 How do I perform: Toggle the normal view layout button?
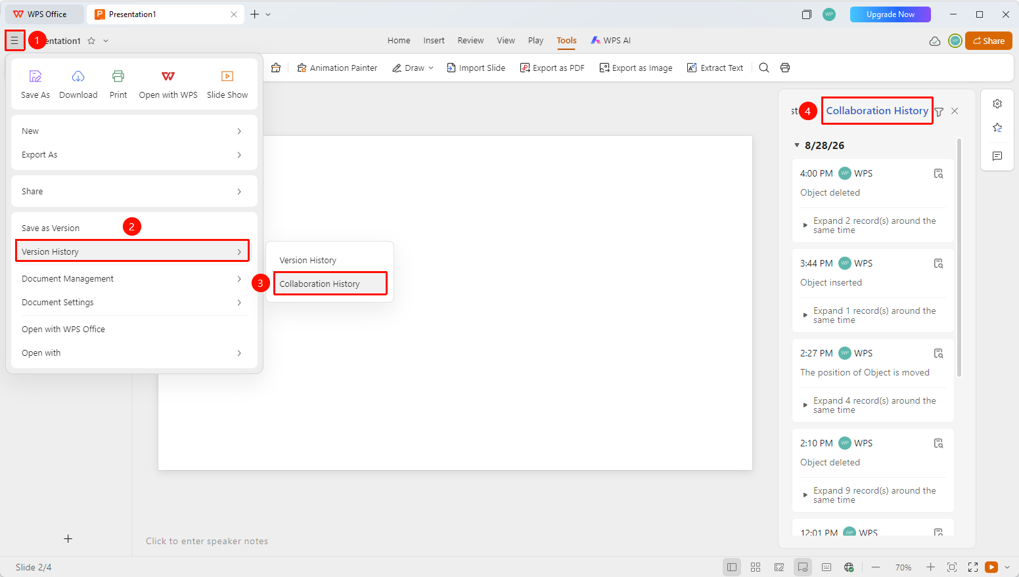click(732, 567)
